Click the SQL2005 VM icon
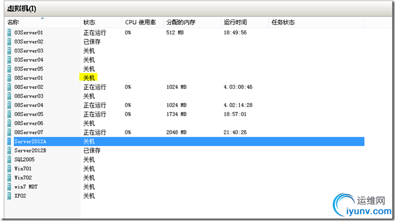 click(x=9, y=159)
